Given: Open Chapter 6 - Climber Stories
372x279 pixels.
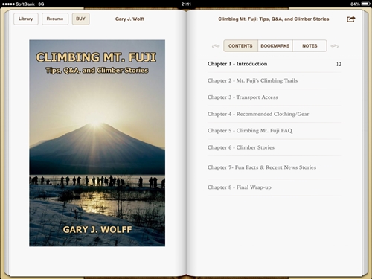Looking at the screenshot, I should 275,147.
